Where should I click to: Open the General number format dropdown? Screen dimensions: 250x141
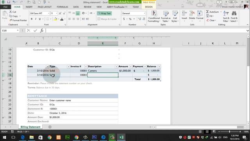pyautogui.click(x=144, y=13)
